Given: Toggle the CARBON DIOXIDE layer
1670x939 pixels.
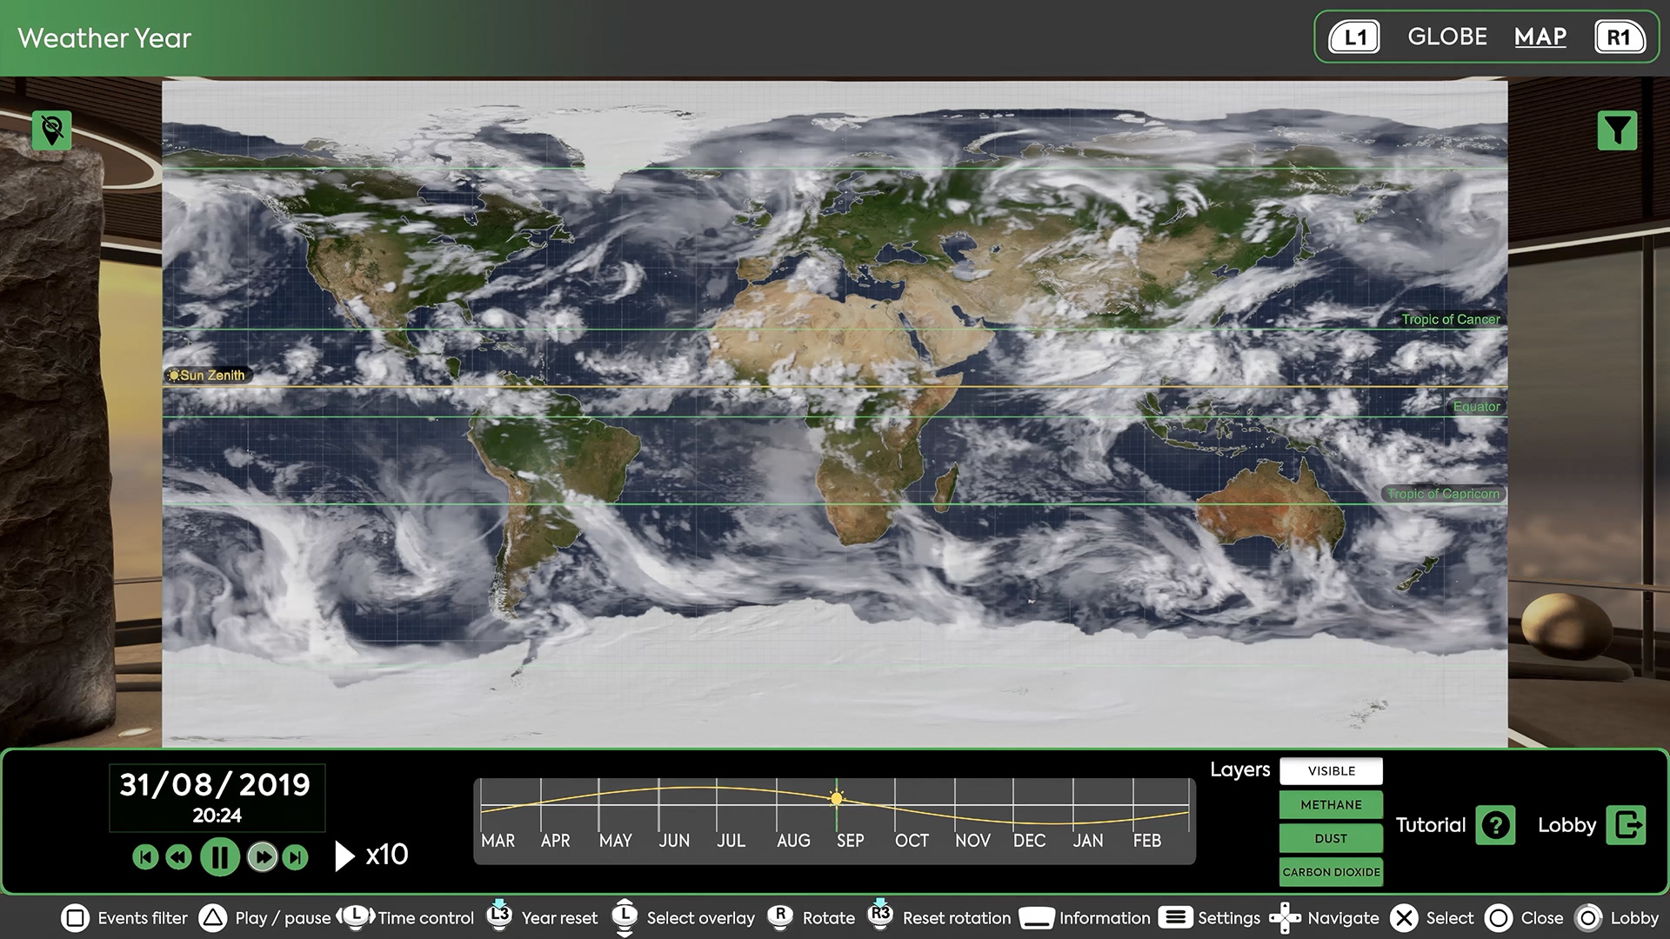Looking at the screenshot, I should [x=1331, y=872].
